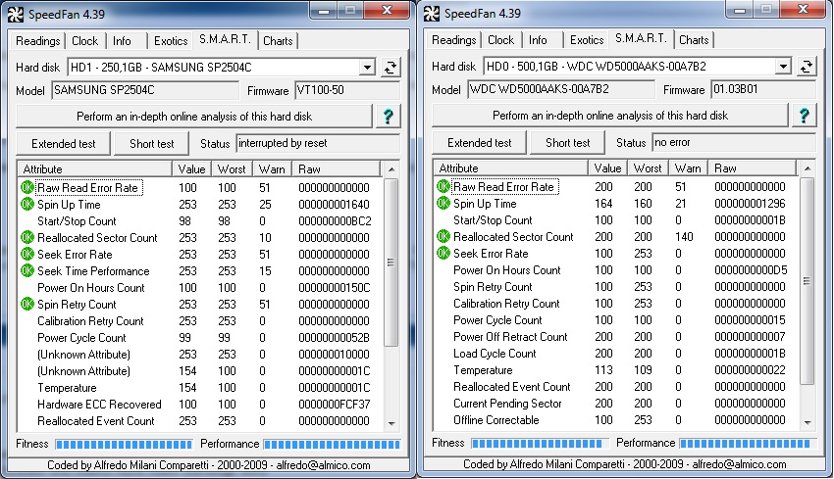Click raw value 0000000FCF37
This screenshot has width=834, height=479.
point(334,405)
